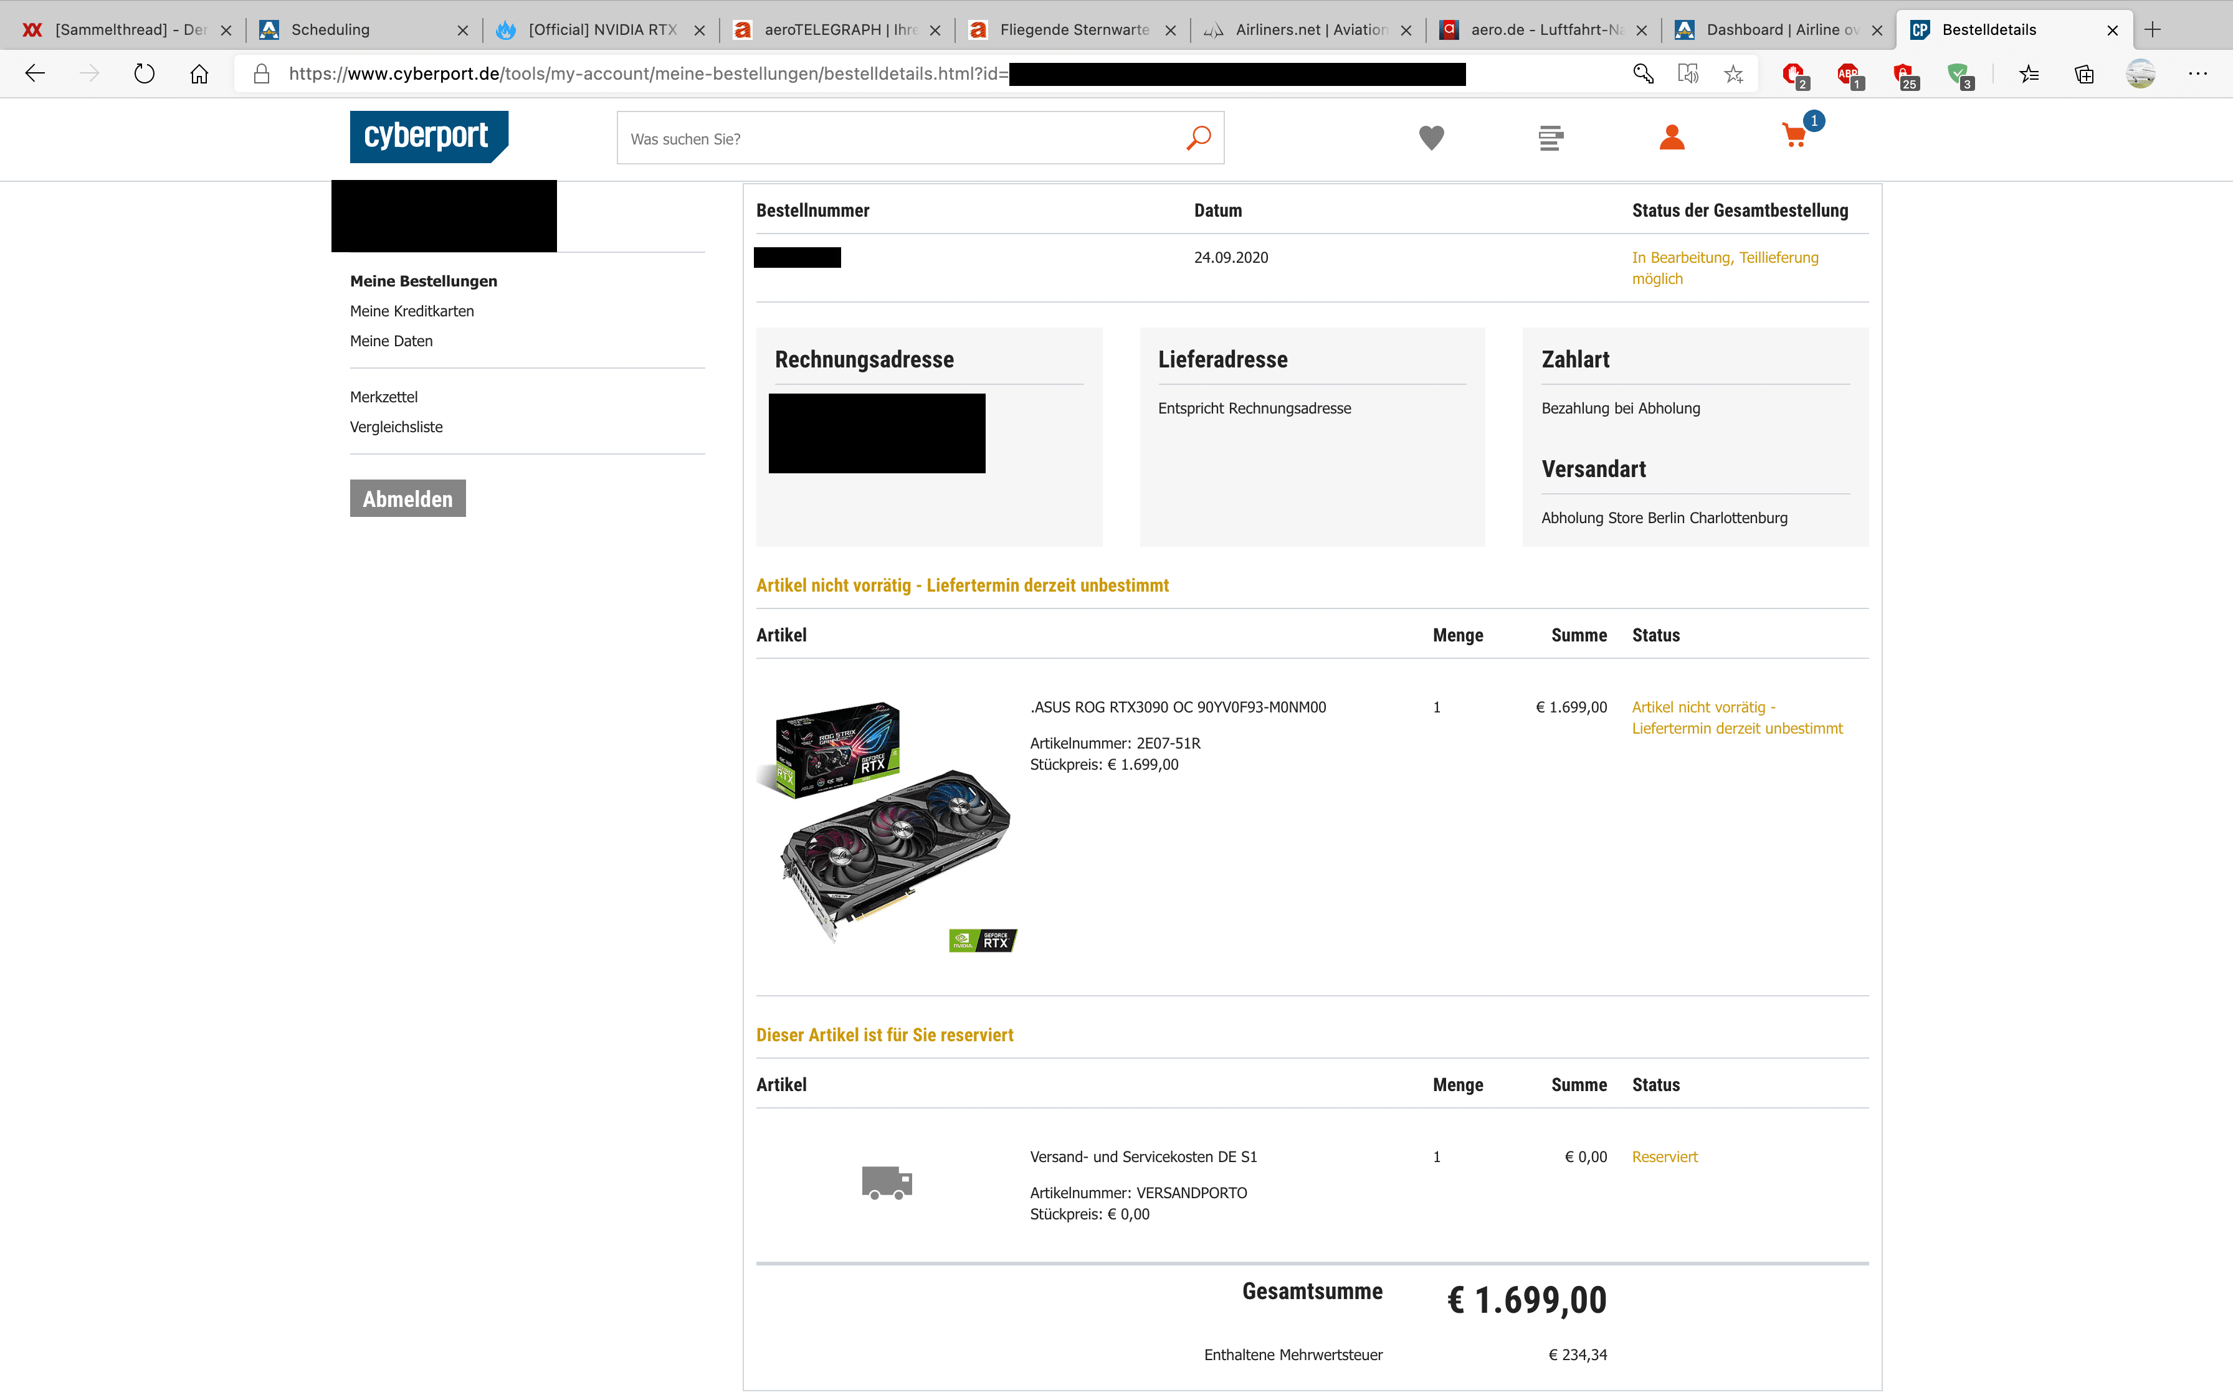Image resolution: width=2233 pixels, height=1395 pixels.
Task: Click the 'In Bearbeitung, Teillieferung möglich' status
Action: [1725, 268]
